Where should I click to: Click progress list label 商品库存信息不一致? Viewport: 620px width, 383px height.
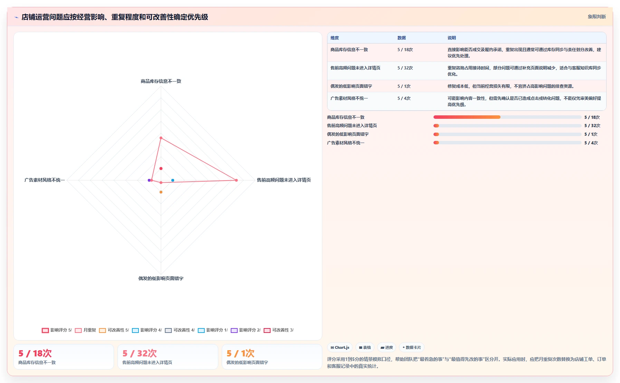pyautogui.click(x=346, y=117)
